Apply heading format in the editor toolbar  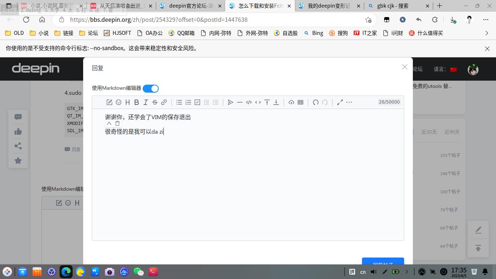tap(127, 102)
